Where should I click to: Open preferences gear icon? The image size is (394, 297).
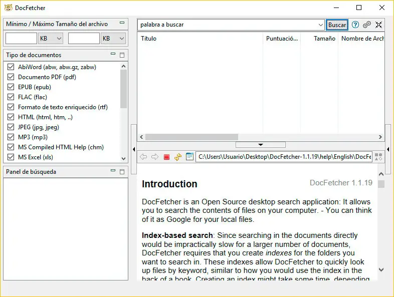click(367, 25)
